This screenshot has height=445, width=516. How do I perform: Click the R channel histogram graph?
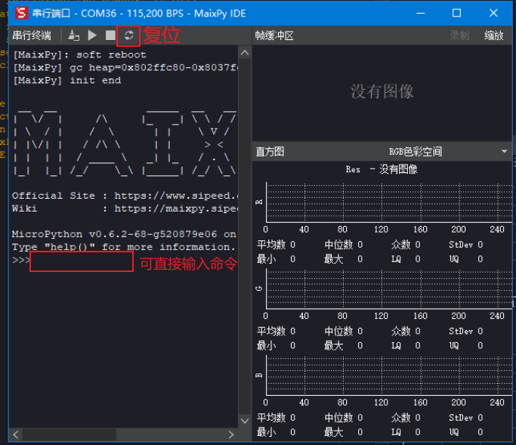tap(389, 202)
